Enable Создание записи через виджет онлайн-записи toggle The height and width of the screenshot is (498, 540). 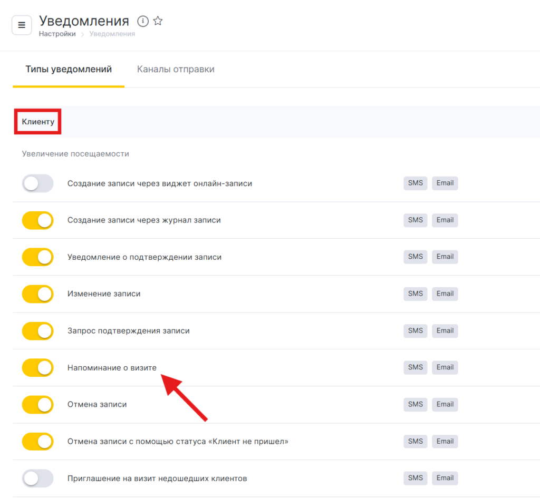click(38, 183)
